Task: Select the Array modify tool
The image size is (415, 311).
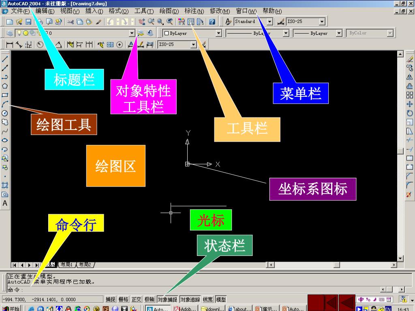Action: [410, 95]
